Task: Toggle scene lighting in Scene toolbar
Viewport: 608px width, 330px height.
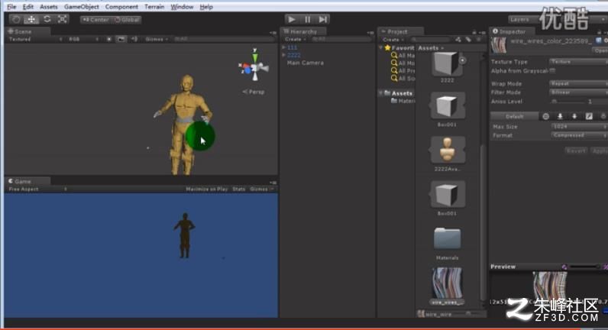Action: point(109,39)
